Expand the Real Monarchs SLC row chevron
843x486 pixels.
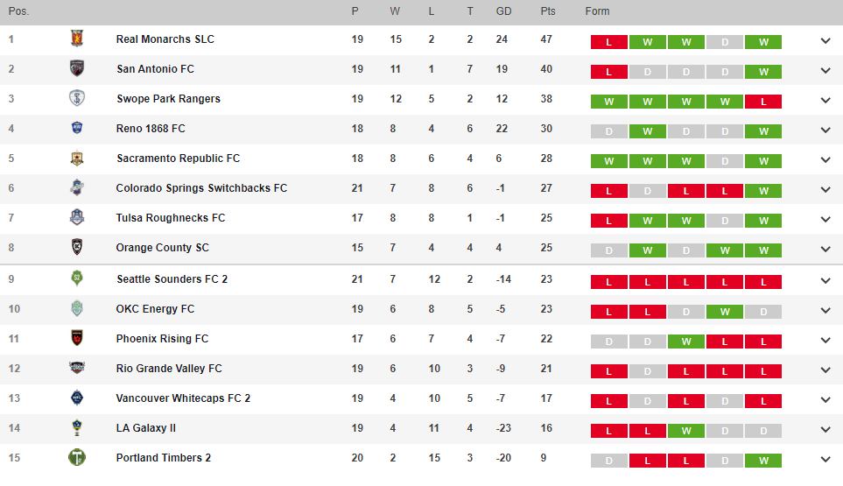(x=825, y=40)
